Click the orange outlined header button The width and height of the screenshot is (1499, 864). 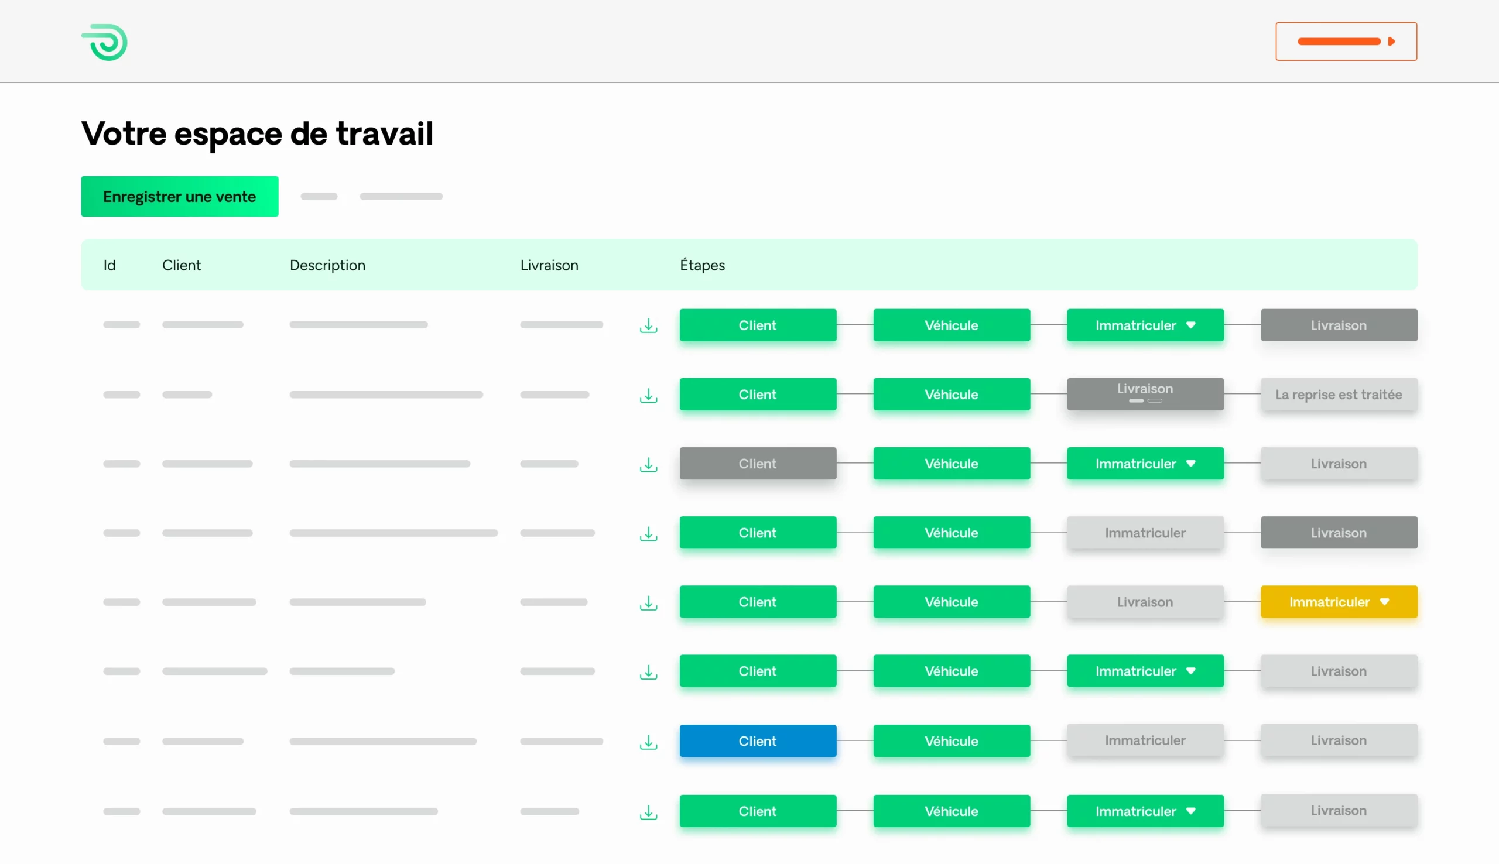(1346, 42)
